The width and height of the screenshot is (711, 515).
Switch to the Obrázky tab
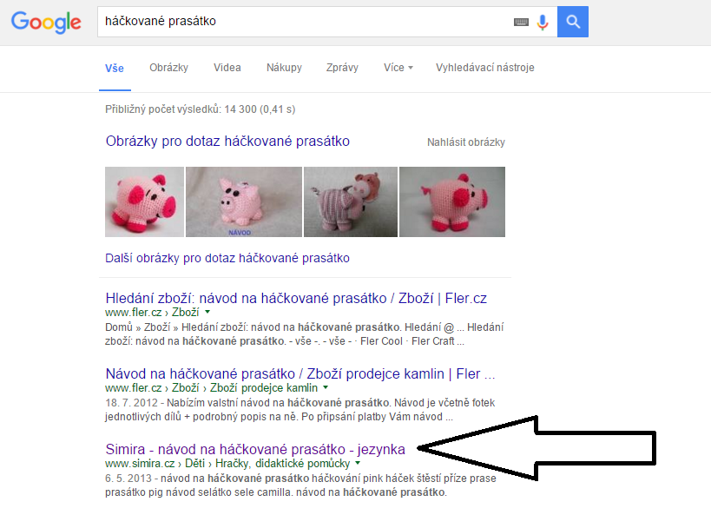click(x=168, y=68)
